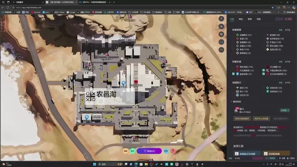Click the 筛选标记 filter markers button
297x167 pixels.
(149, 151)
